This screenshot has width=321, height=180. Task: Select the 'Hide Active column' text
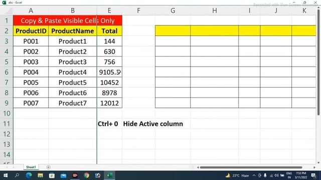153,123
